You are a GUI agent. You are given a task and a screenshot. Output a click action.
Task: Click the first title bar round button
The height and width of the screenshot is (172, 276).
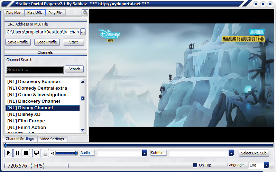tap(256, 4)
